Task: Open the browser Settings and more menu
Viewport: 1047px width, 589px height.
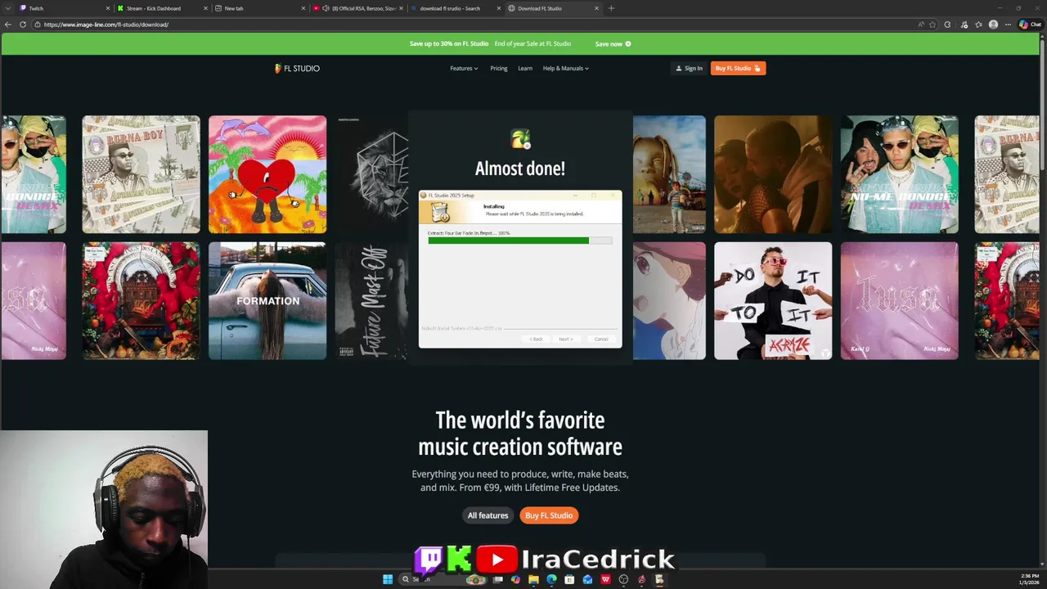Action: (1008, 25)
